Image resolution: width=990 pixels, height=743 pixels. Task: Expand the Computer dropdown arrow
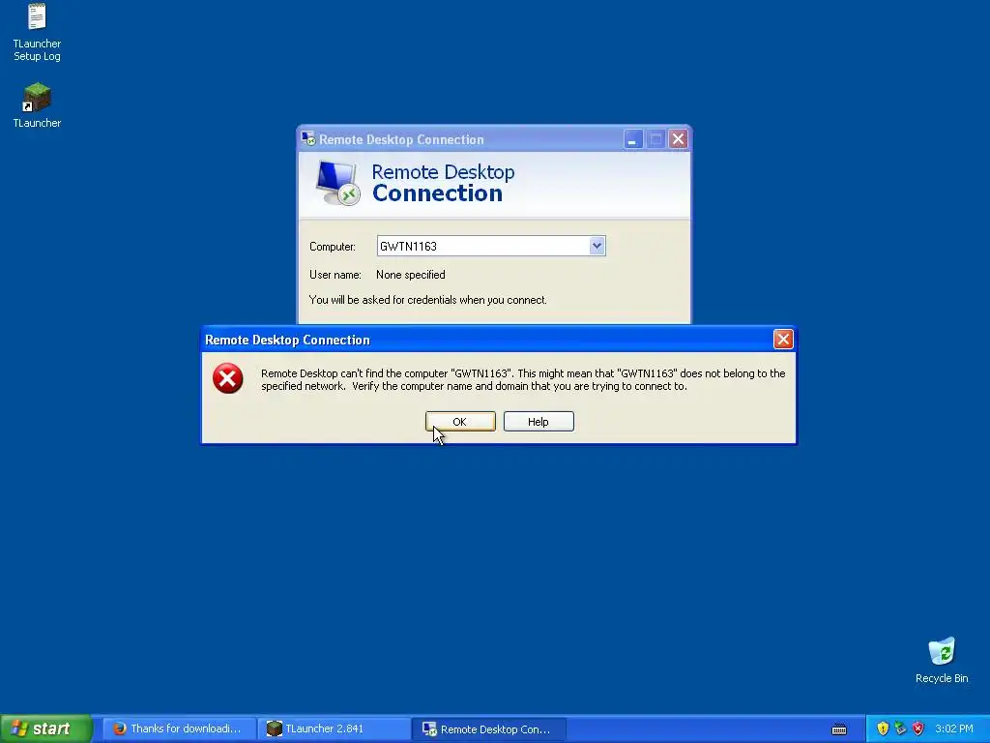tap(597, 246)
